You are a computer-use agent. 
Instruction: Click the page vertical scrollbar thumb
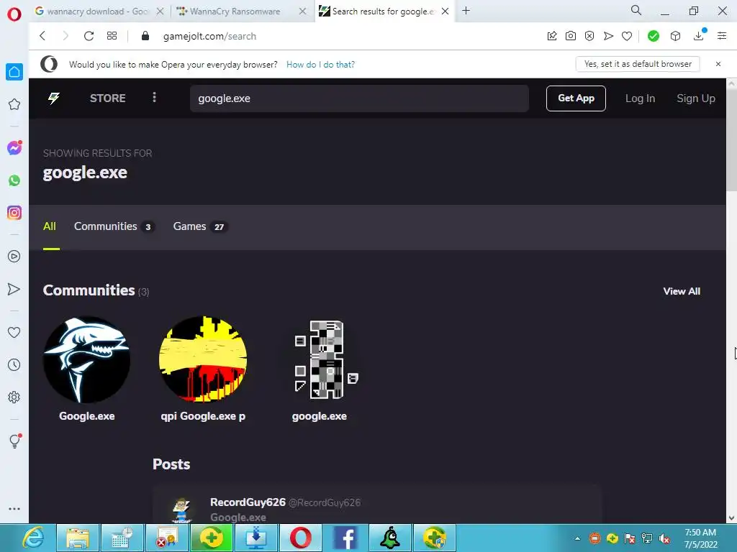(x=731, y=139)
